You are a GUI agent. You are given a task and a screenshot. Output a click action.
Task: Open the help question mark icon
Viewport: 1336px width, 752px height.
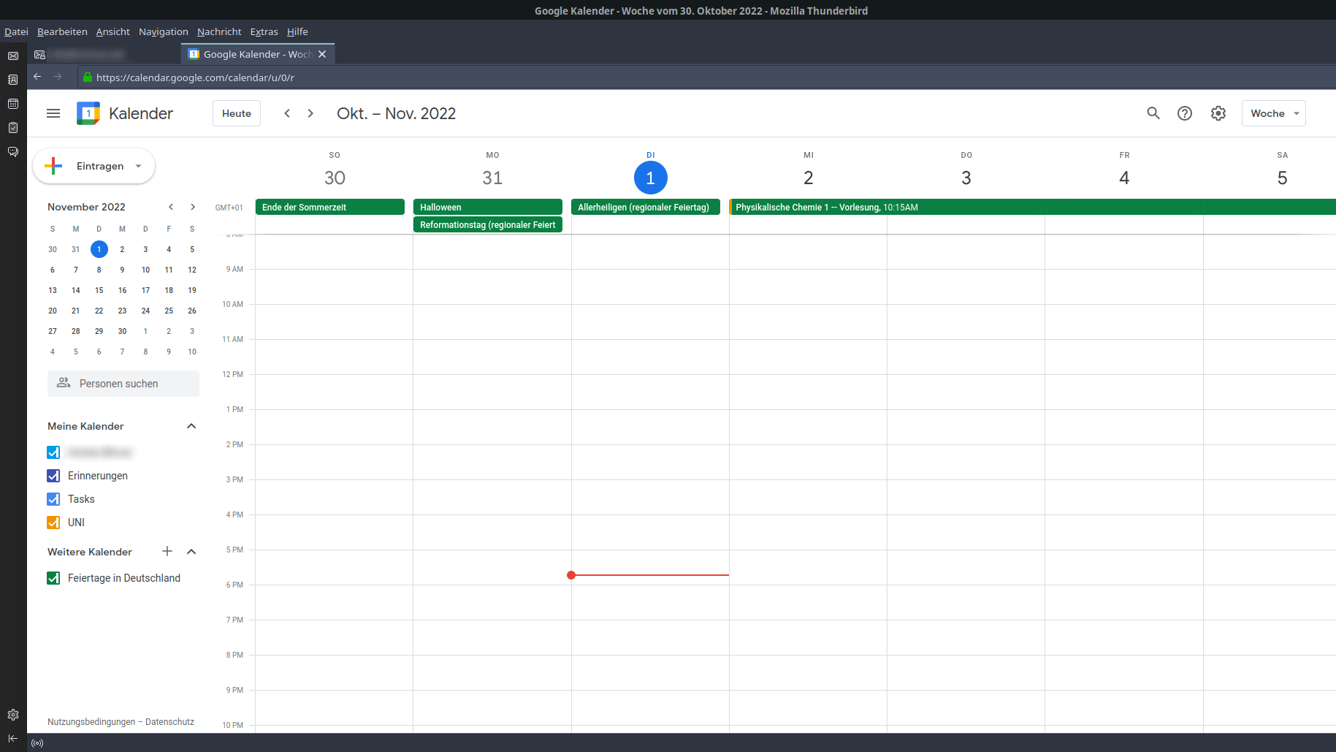[x=1185, y=113]
